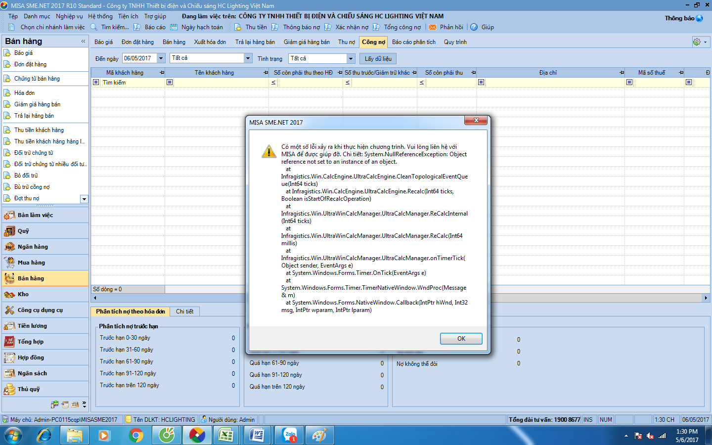
Task: Open the Tiền lương module
Action: (44, 326)
